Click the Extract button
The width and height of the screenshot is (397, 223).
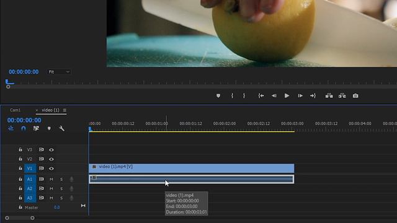point(342,95)
